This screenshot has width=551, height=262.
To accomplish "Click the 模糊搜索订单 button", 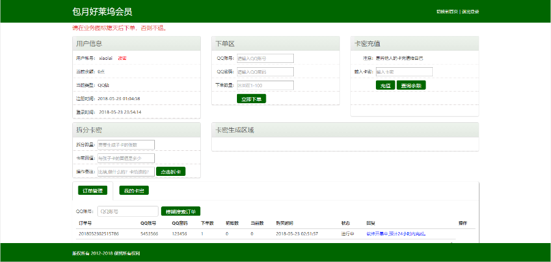I will tap(181, 211).
